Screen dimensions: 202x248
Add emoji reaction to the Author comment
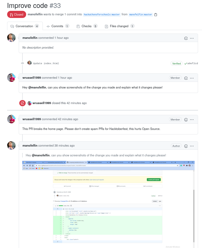tap(186, 146)
